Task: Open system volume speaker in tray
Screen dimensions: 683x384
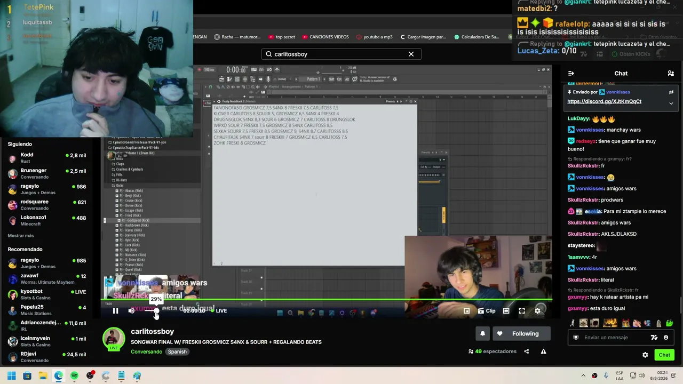Action: click(641, 375)
